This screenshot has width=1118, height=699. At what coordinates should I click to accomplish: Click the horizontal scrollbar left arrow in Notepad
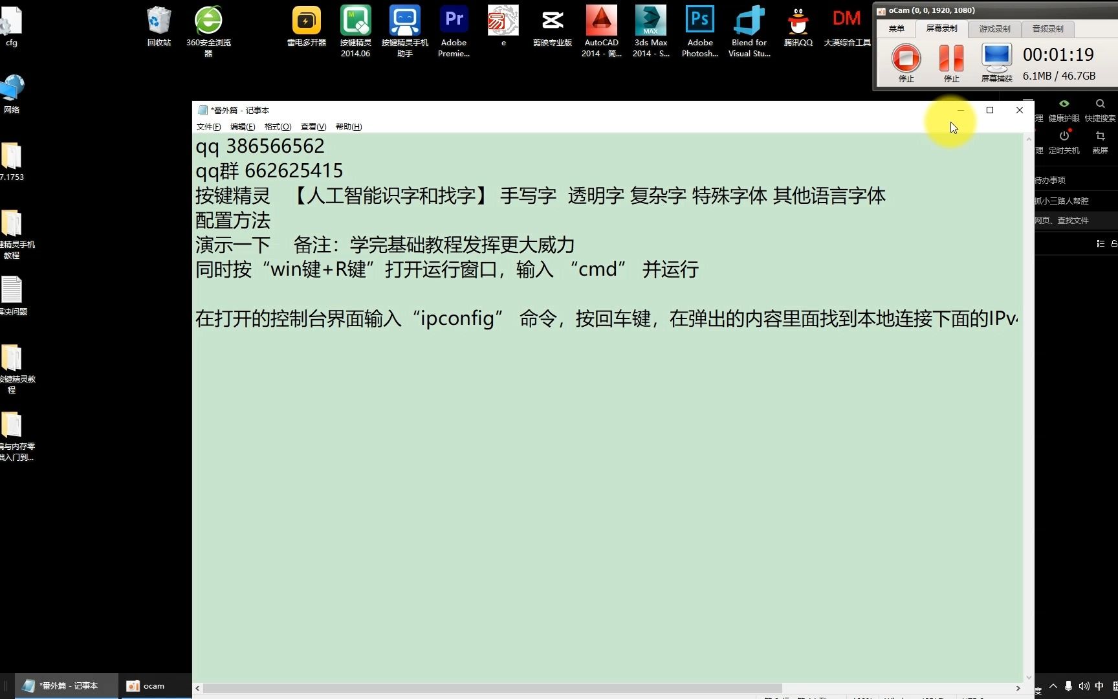pyautogui.click(x=197, y=688)
